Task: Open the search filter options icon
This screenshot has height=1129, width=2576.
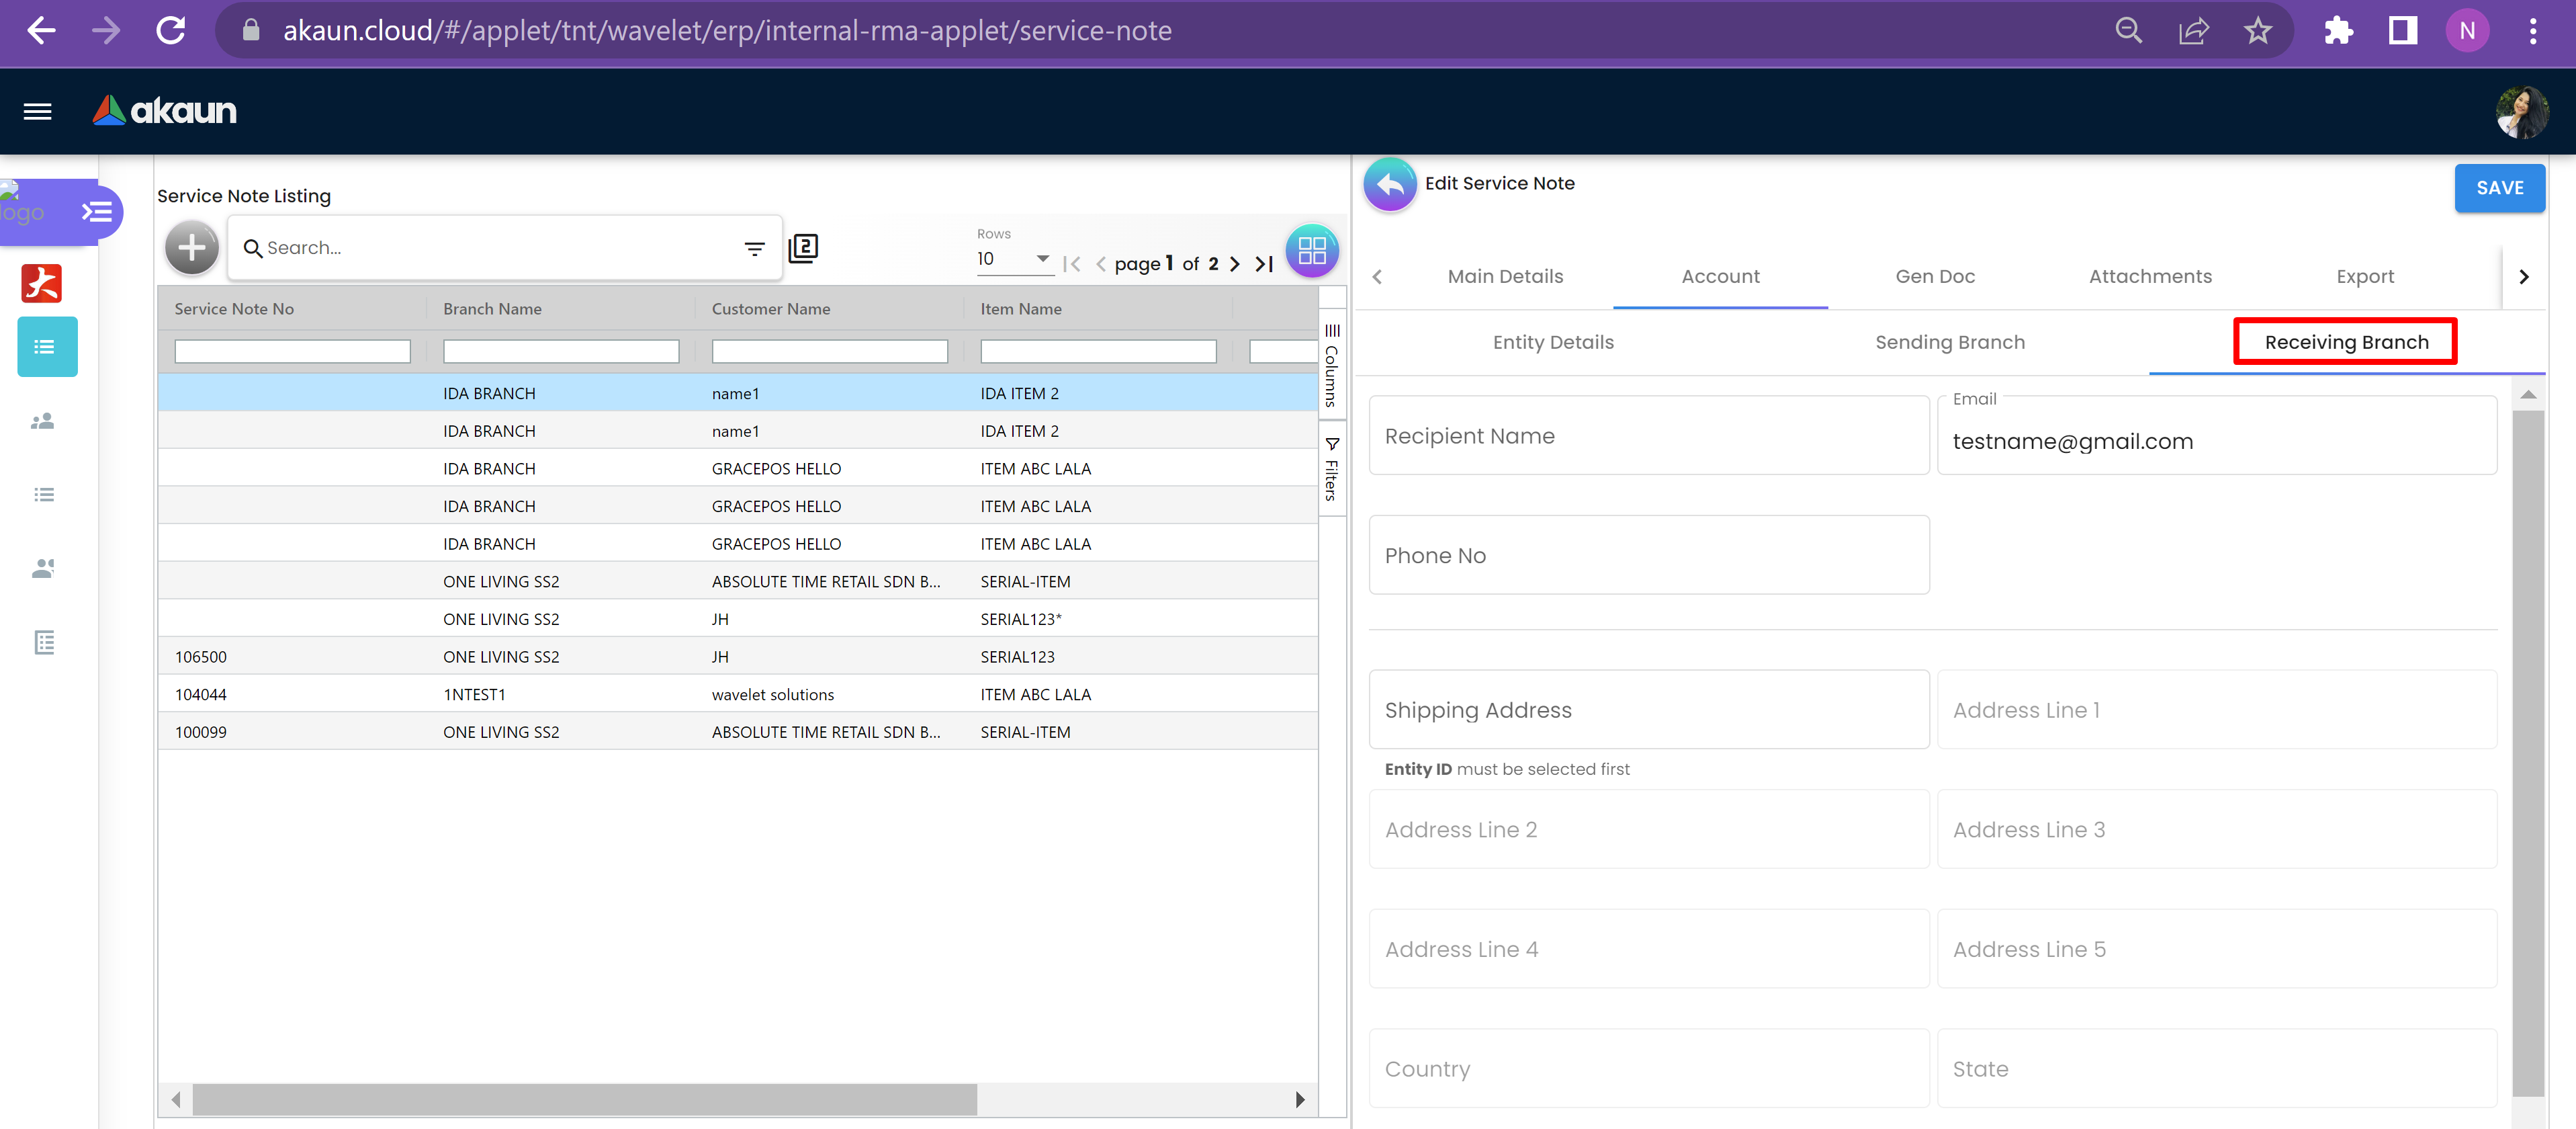Action: (754, 248)
